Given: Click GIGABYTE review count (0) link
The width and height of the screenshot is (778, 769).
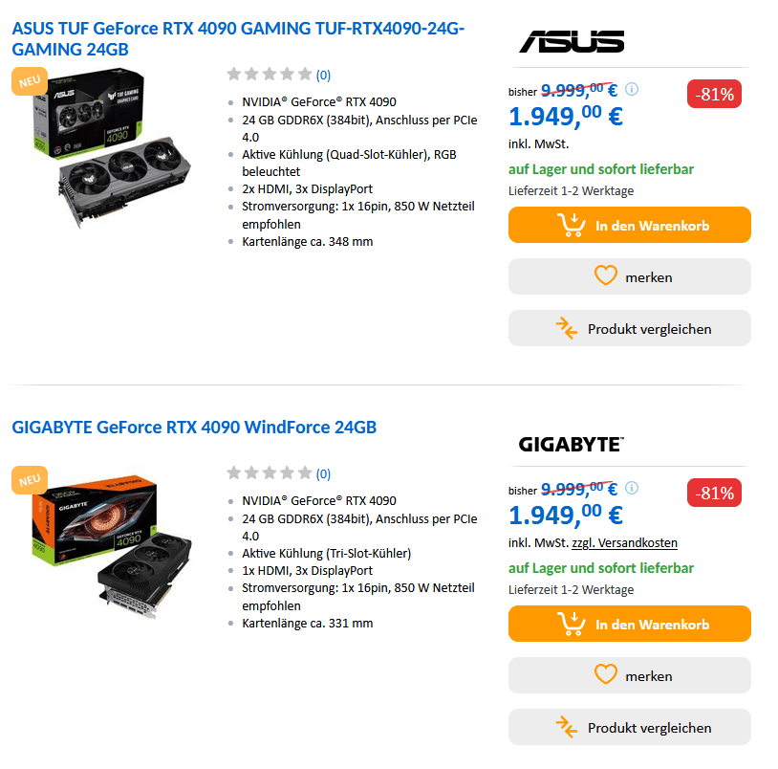Looking at the screenshot, I should point(323,473).
